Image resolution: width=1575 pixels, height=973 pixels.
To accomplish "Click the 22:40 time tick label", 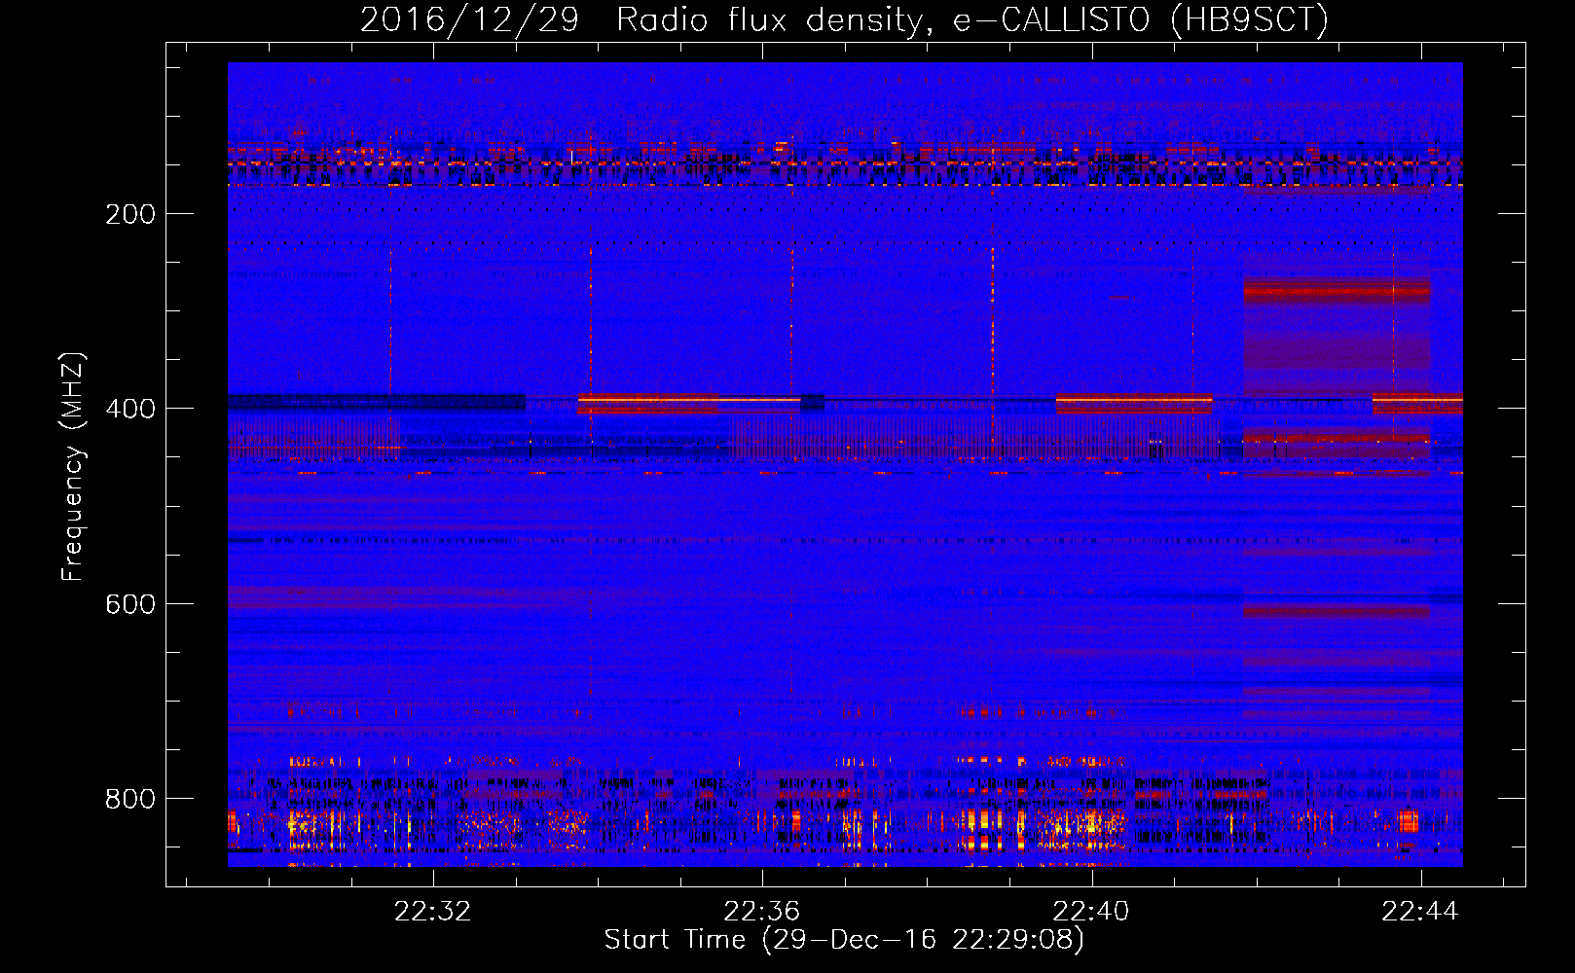I will point(1091,911).
